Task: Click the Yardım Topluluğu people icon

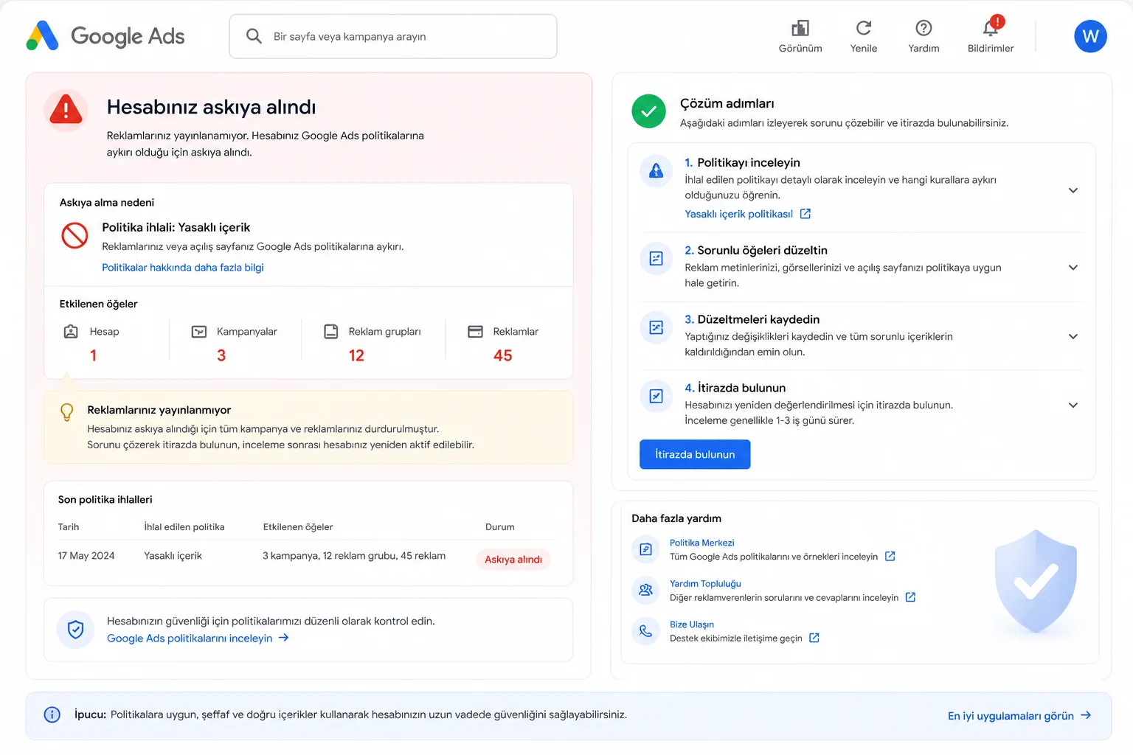Action: point(645,590)
